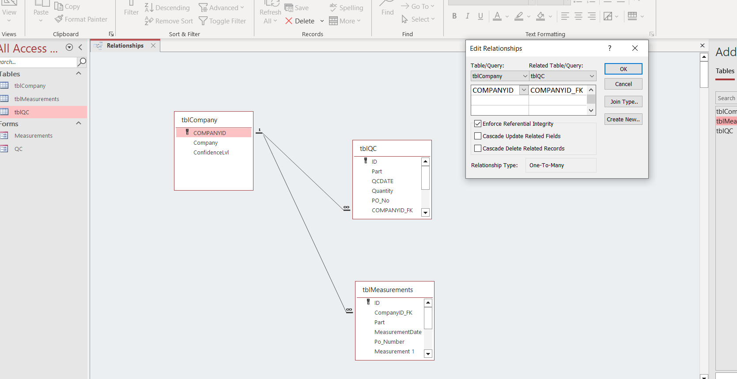The image size is (737, 379).
Task: Open the Text Formatting dialog launcher
Action: click(652, 34)
